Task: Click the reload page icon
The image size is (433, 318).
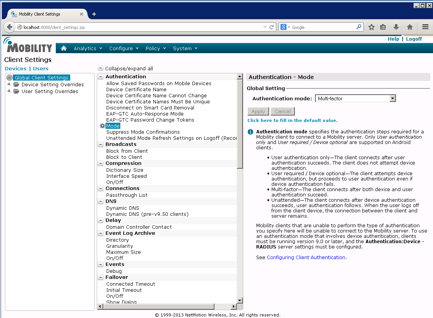Action: click(x=272, y=27)
